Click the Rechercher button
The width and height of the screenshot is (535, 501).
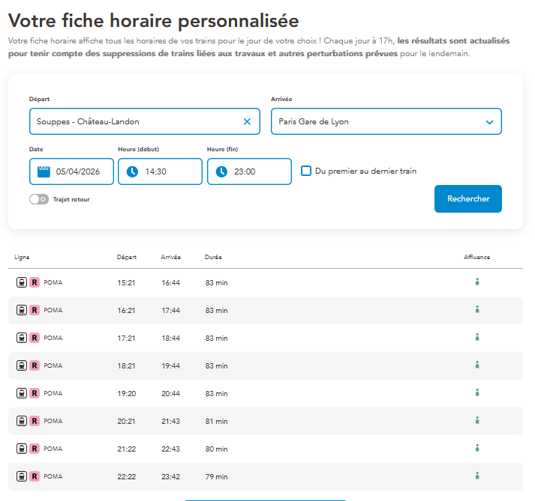pos(467,198)
